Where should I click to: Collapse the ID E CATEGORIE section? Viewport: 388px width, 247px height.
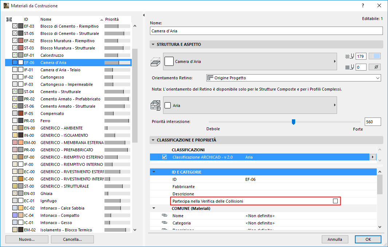pos(154,172)
